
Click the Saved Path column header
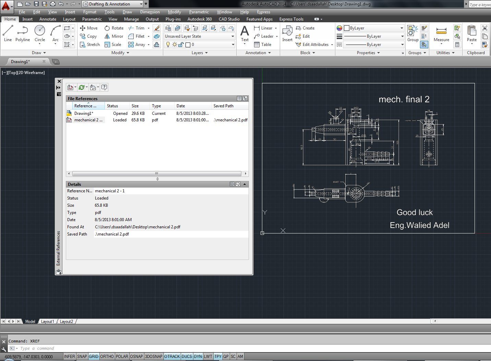[x=224, y=106]
